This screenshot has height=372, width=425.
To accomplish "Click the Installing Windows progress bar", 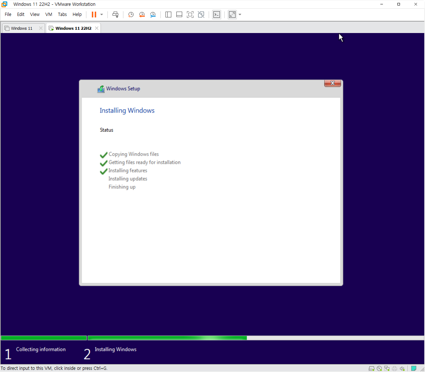I will [256, 338].
